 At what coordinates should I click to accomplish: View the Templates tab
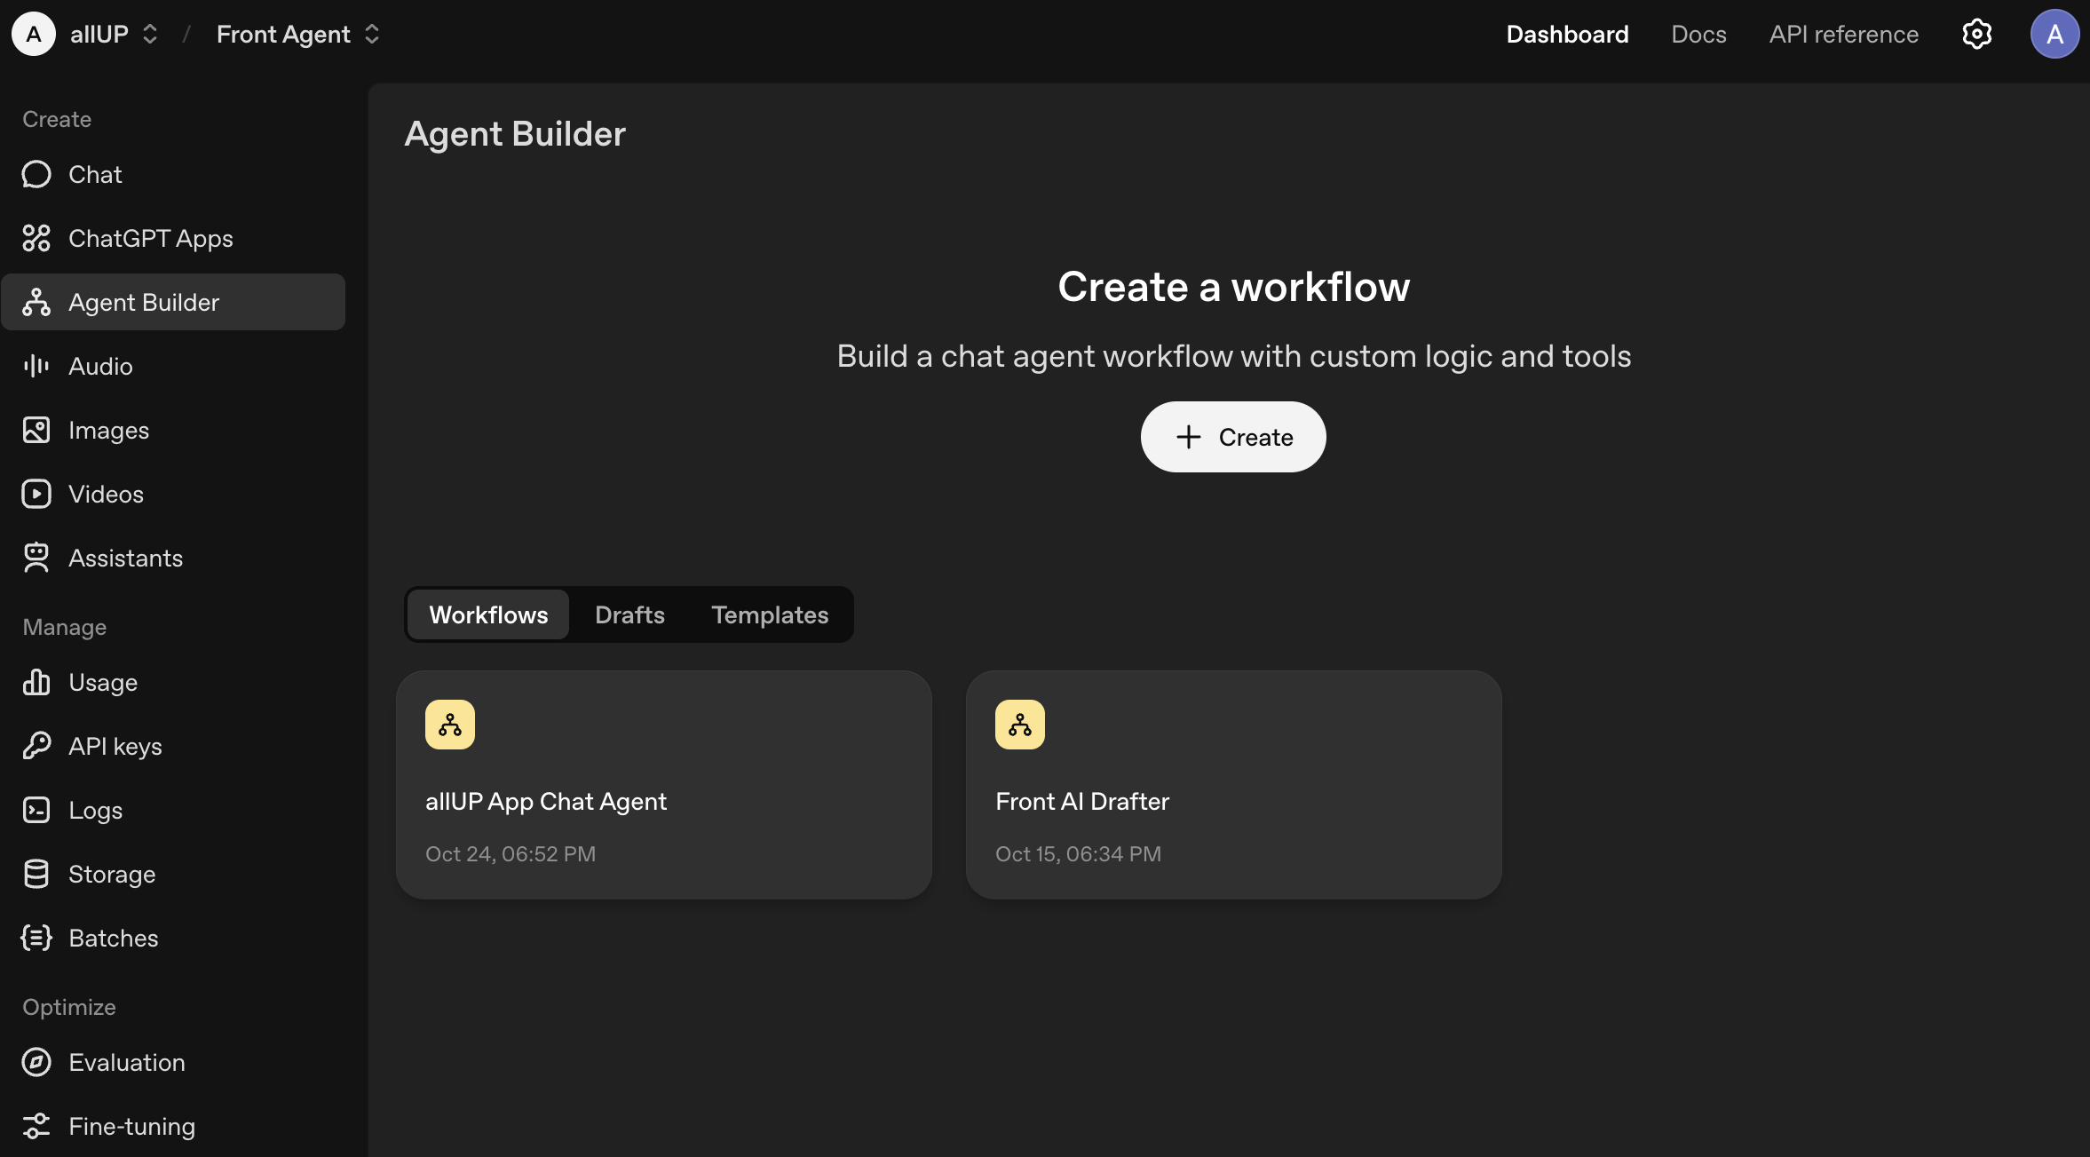769,614
